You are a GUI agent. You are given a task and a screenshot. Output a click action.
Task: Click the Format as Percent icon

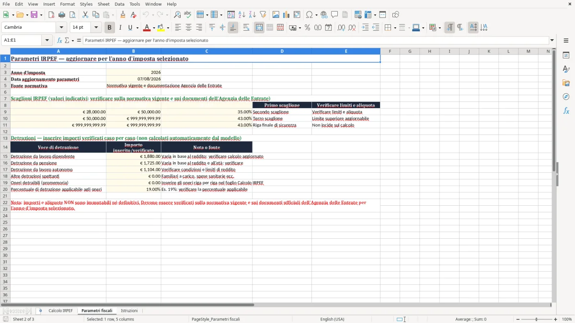tap(307, 28)
